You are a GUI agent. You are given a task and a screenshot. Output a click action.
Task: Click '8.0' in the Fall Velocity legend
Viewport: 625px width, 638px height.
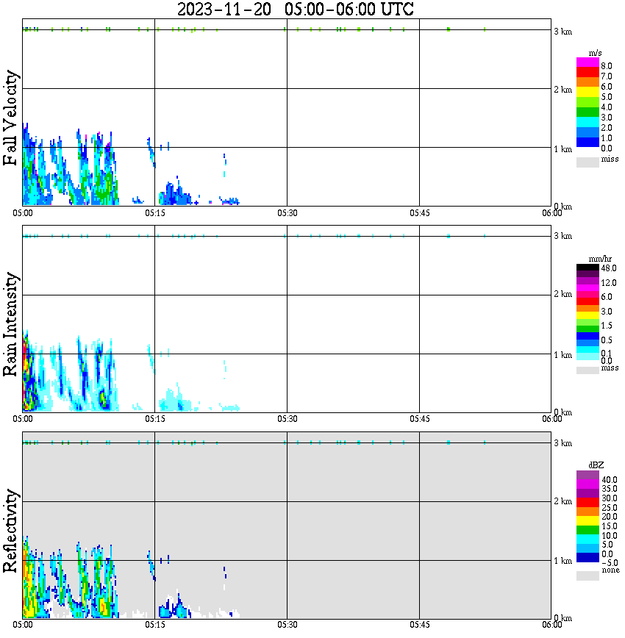click(x=607, y=66)
